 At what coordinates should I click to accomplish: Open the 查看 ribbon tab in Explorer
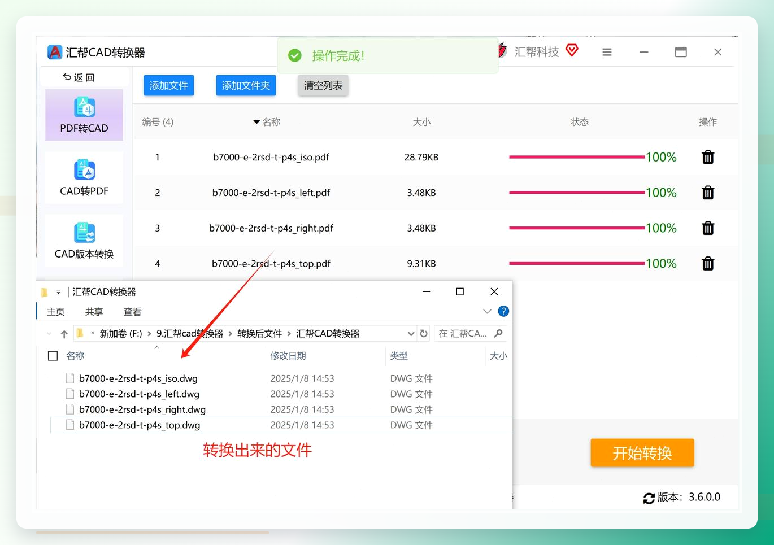(133, 312)
